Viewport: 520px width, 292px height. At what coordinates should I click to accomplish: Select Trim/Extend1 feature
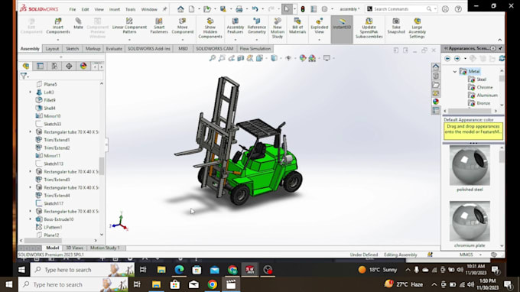[57, 140]
